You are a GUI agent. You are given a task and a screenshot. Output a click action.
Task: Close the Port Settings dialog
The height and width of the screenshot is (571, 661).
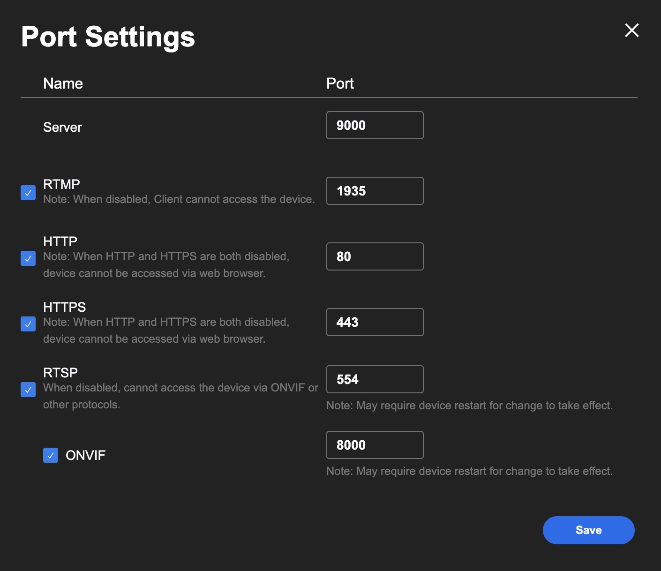[x=632, y=30]
